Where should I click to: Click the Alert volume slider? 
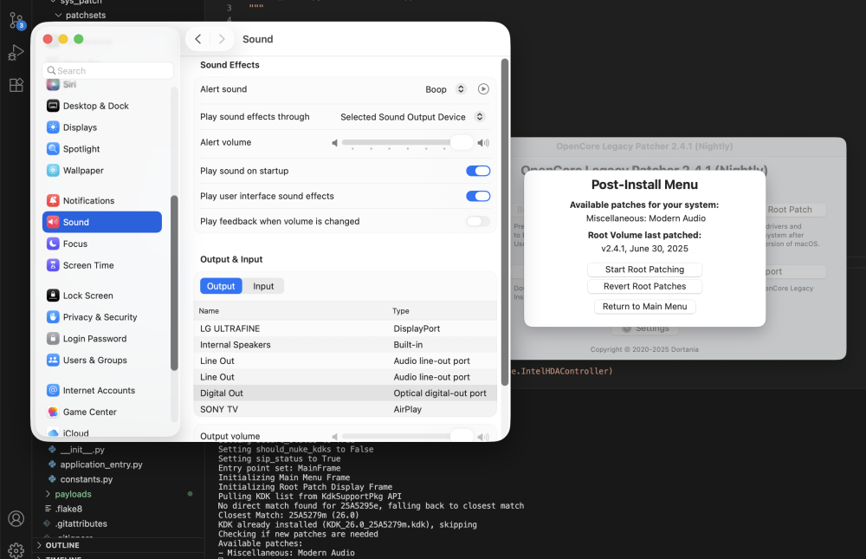pyautogui.click(x=407, y=143)
